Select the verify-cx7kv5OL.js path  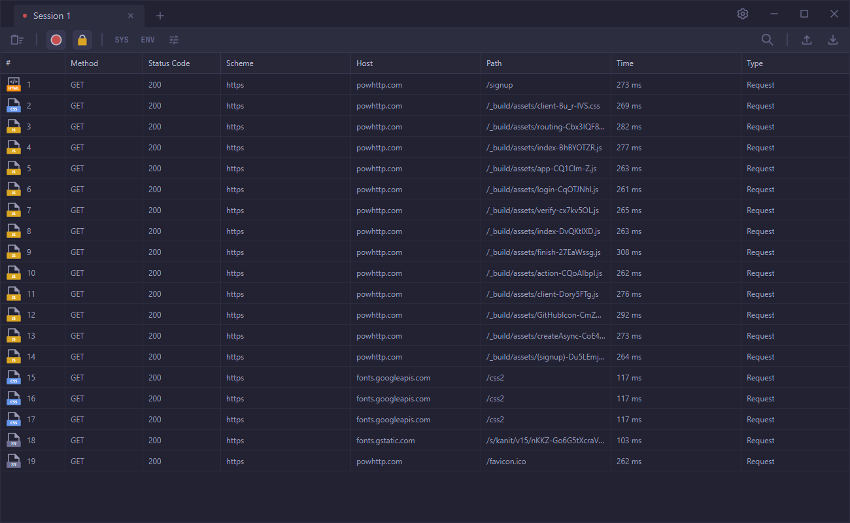(x=543, y=211)
